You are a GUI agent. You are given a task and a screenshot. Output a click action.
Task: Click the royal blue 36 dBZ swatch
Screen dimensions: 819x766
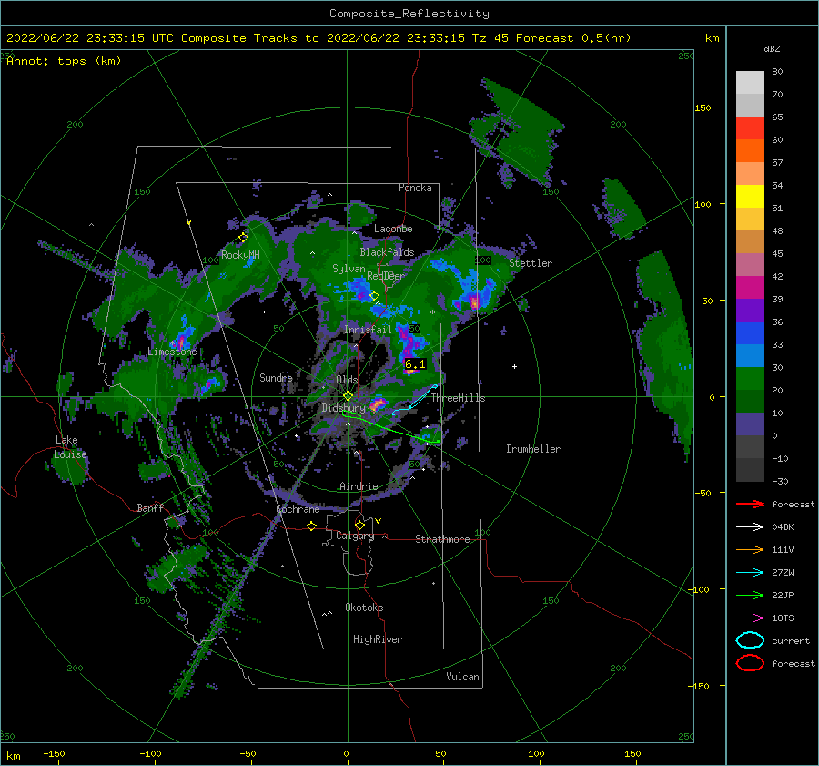(x=750, y=332)
